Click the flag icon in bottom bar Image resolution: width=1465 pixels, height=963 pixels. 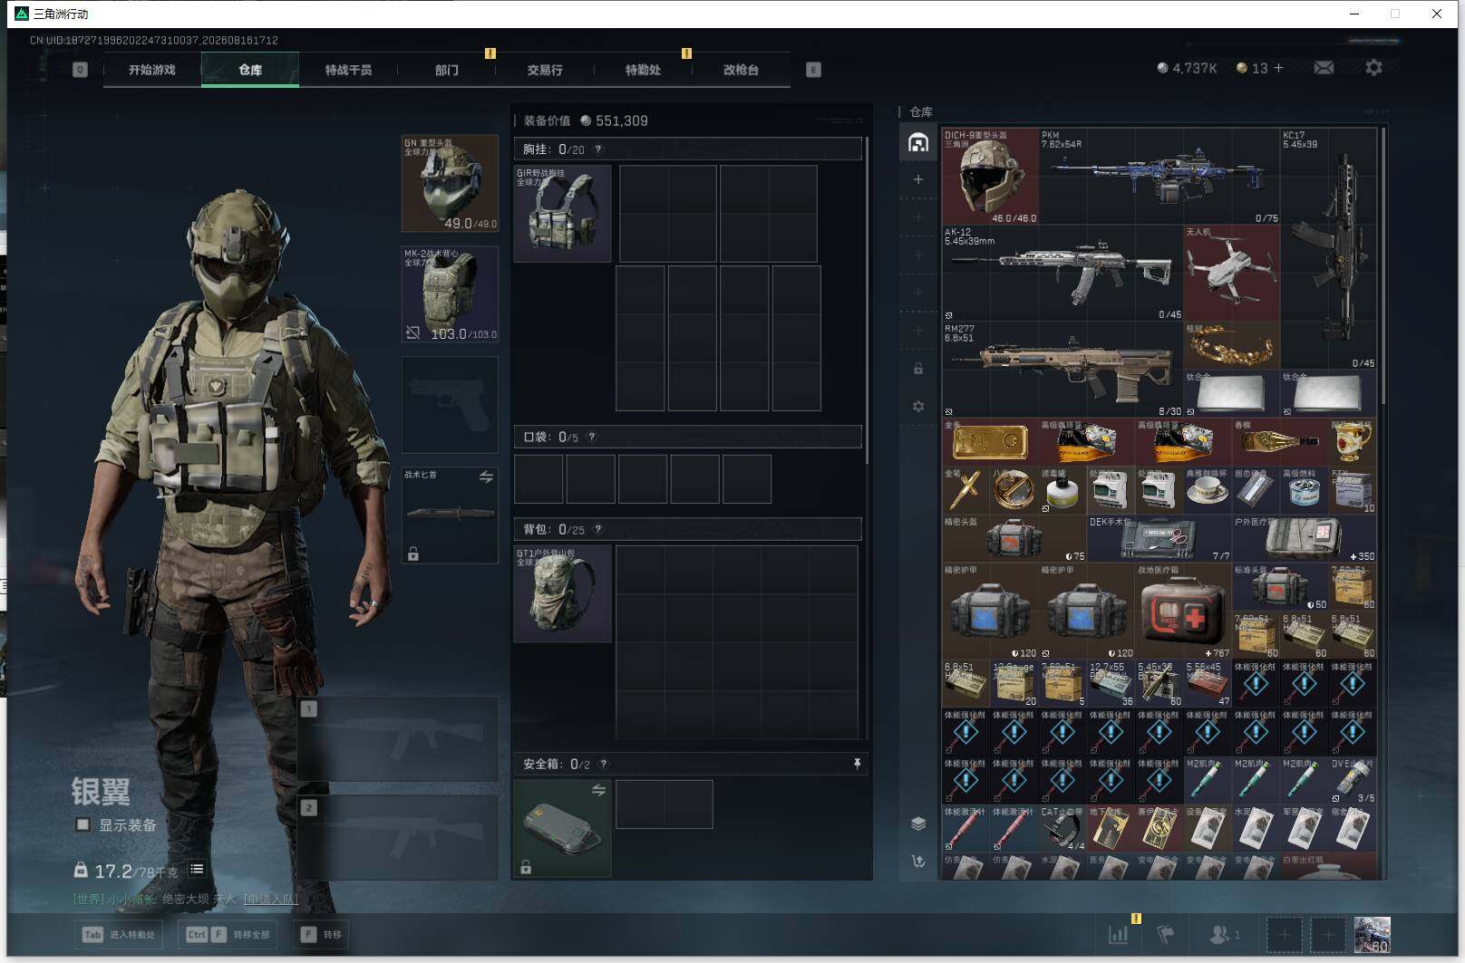click(1165, 934)
